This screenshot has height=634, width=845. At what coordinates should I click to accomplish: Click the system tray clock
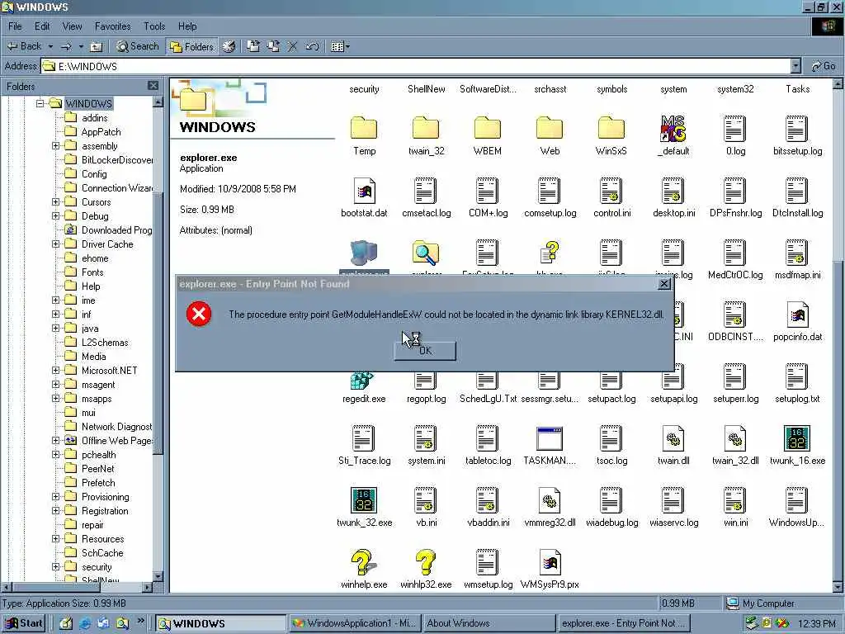point(816,624)
